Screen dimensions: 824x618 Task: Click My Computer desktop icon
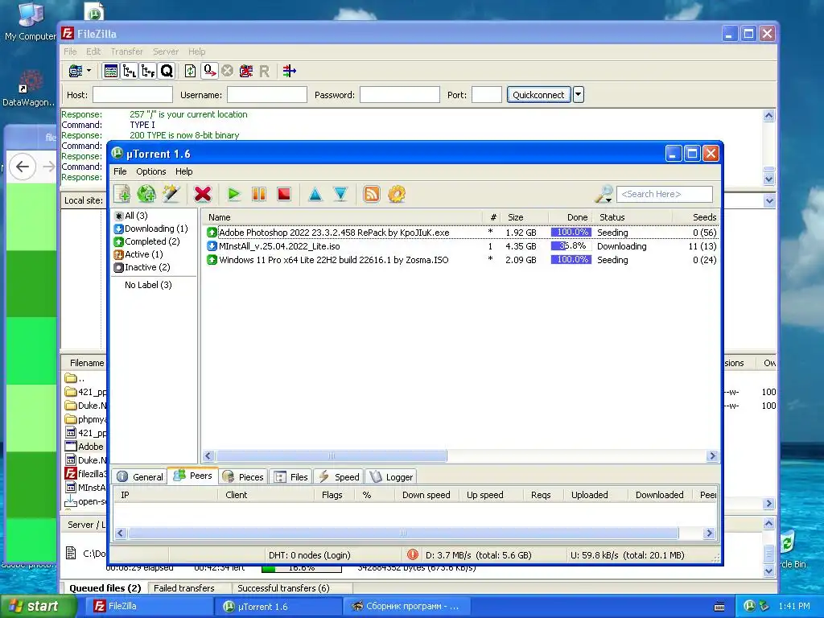tap(31, 22)
